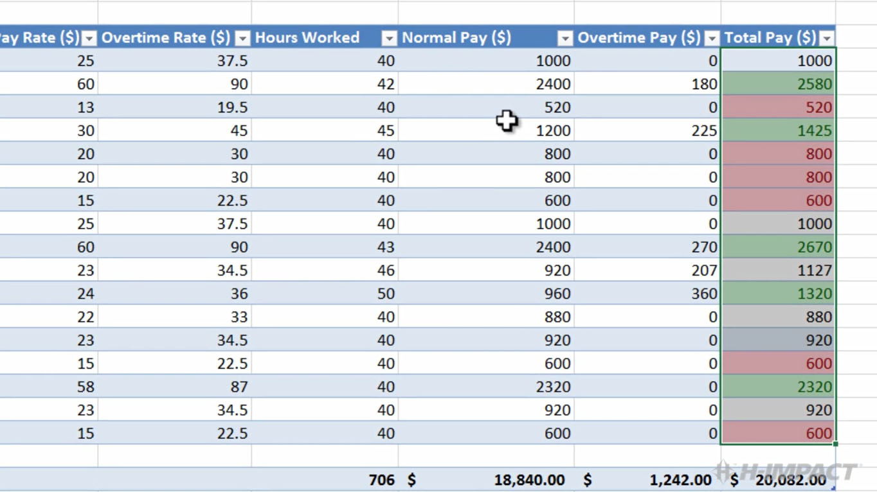877x492 pixels.
Task: Select the Overtime Rate cell 36
Action: tap(174, 294)
